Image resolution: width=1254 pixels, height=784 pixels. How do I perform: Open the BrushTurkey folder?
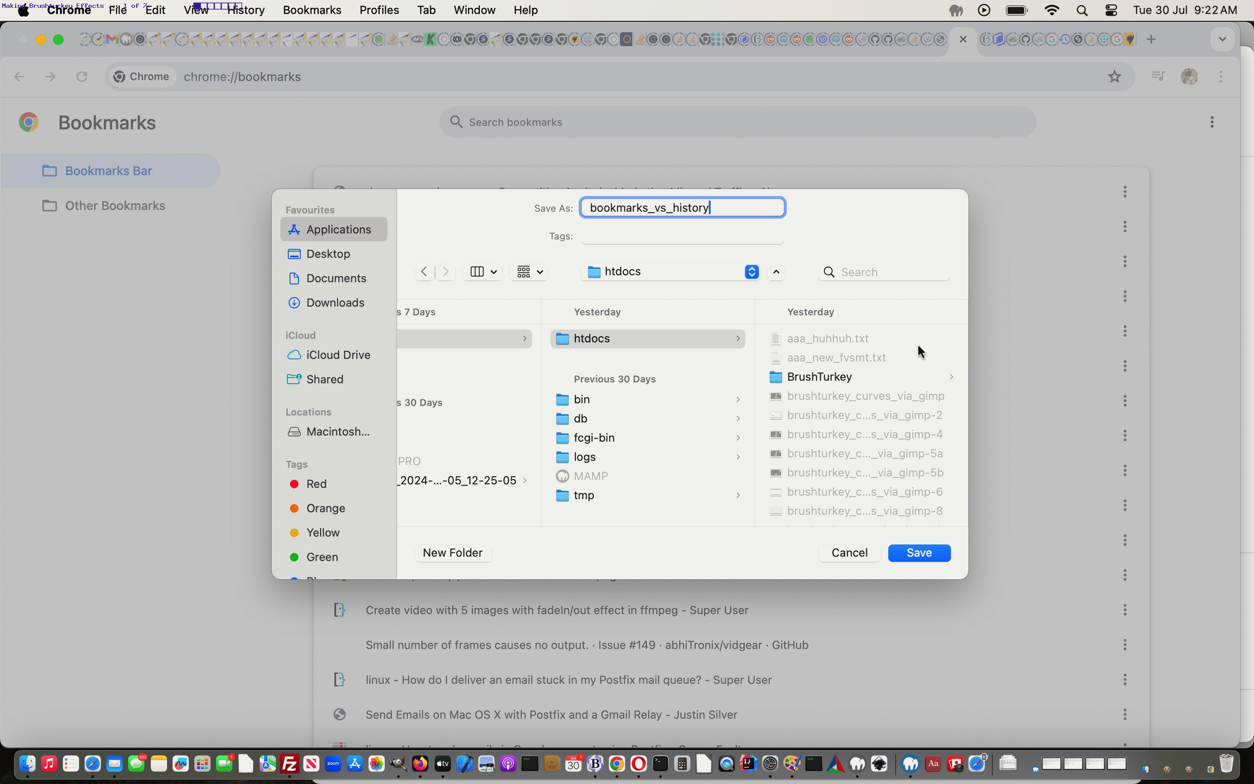861,377
